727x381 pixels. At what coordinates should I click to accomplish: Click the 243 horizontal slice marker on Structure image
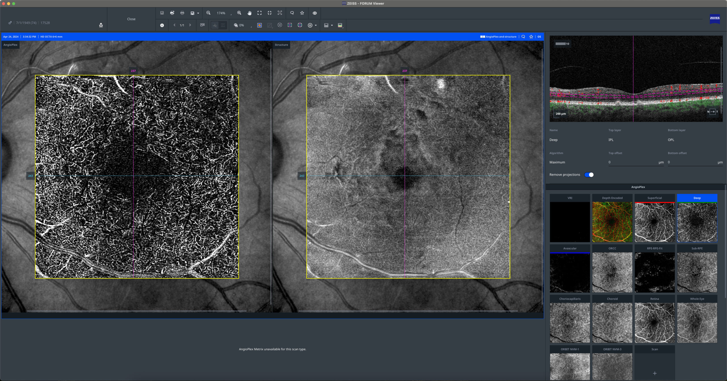302,176
